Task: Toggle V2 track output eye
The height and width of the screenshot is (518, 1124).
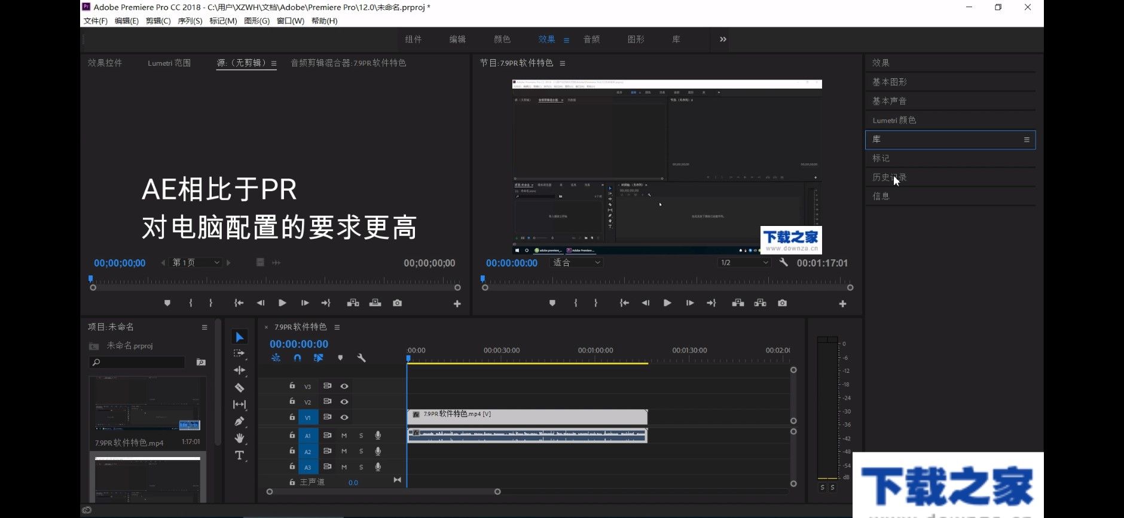Action: tap(344, 401)
